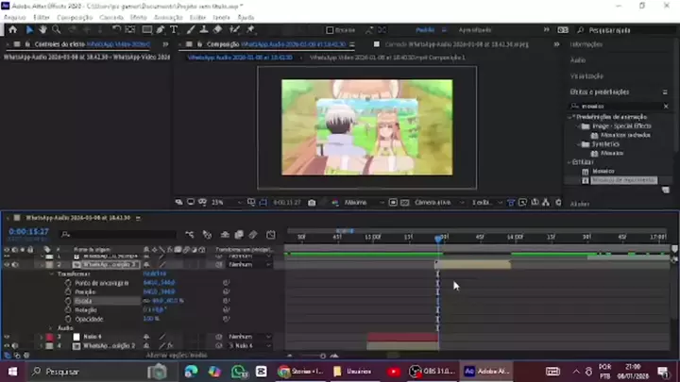Click the Home icon in toolbar
Viewport: 680px width, 382px height.
coord(12,29)
